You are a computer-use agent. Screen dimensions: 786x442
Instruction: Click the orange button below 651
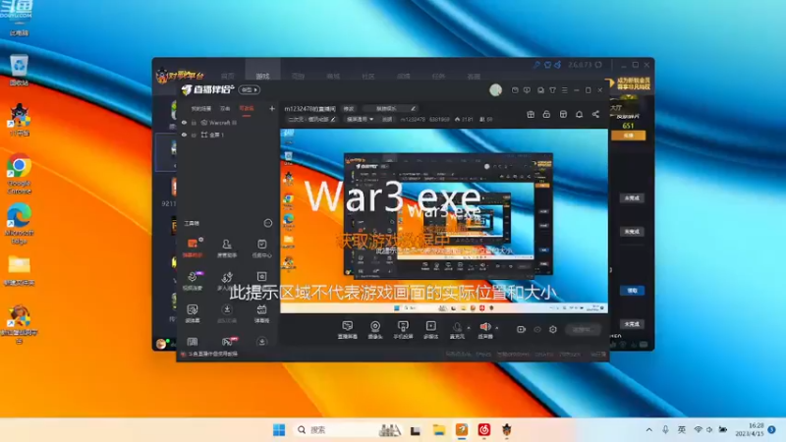(x=628, y=136)
